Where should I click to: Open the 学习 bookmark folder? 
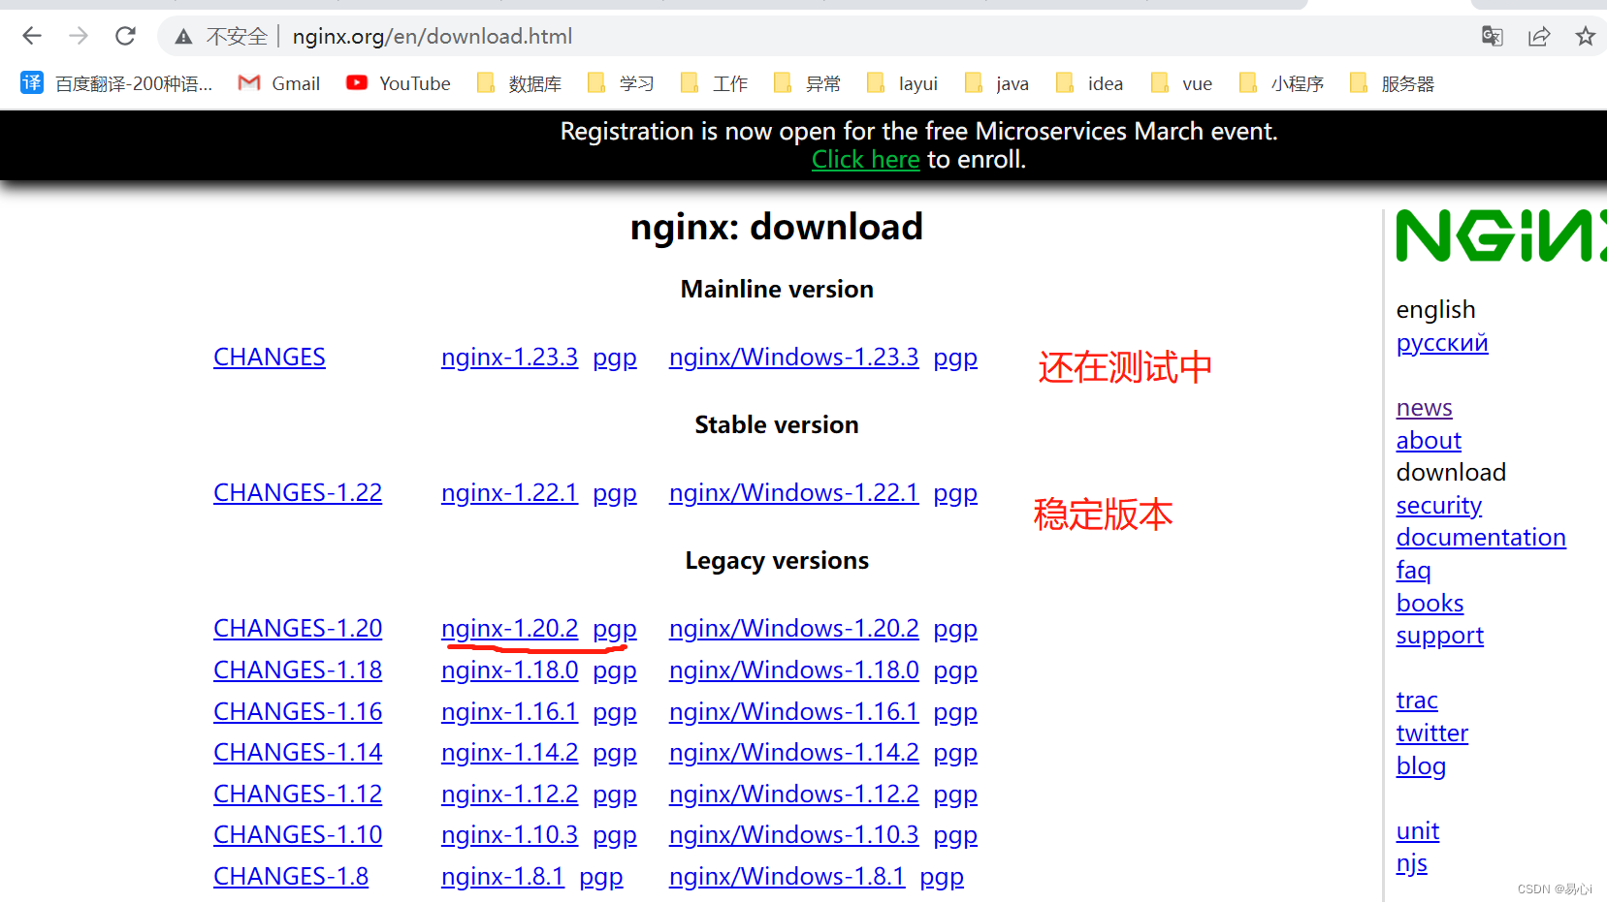click(x=621, y=83)
